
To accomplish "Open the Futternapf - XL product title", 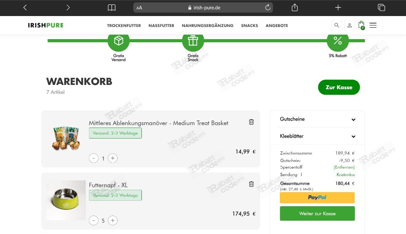I will (x=108, y=185).
